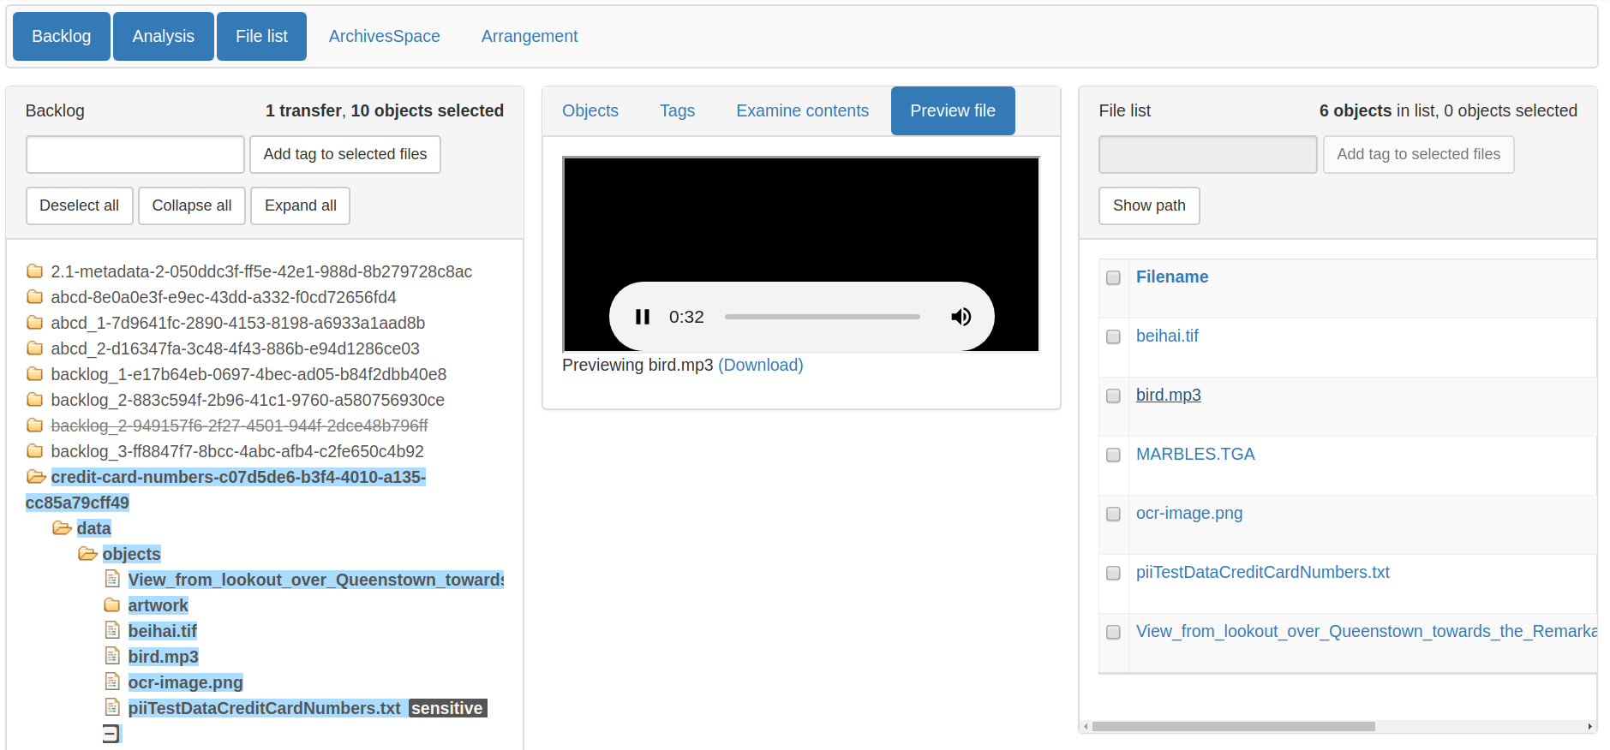This screenshot has width=1610, height=750.
Task: Collapse the objects folder node
Action: [87, 554]
